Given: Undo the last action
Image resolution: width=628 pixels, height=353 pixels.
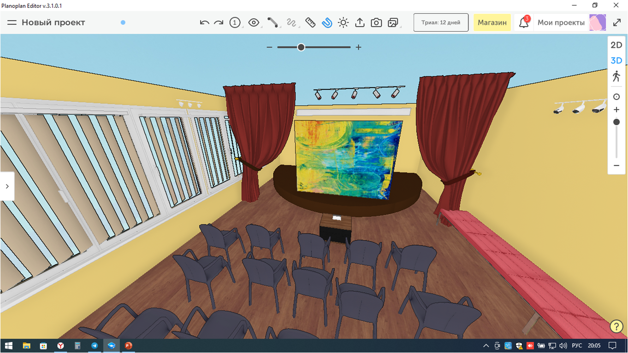Looking at the screenshot, I should [x=204, y=23].
